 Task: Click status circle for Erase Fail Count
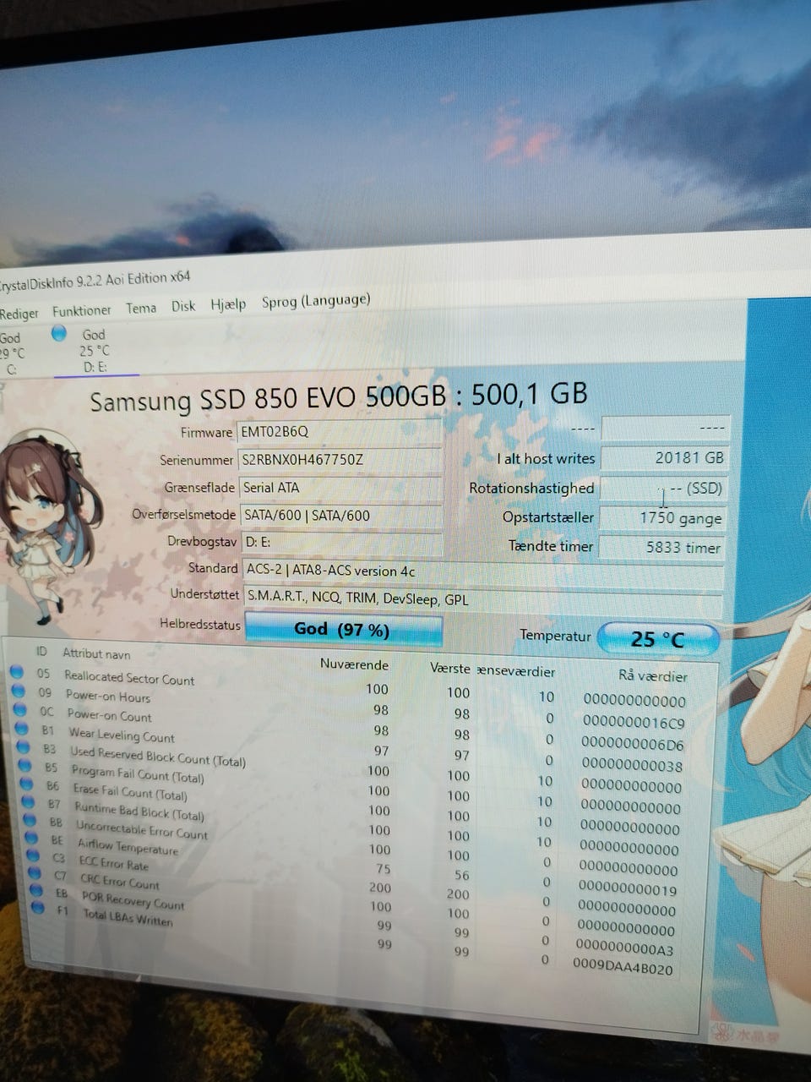pyautogui.click(x=26, y=784)
